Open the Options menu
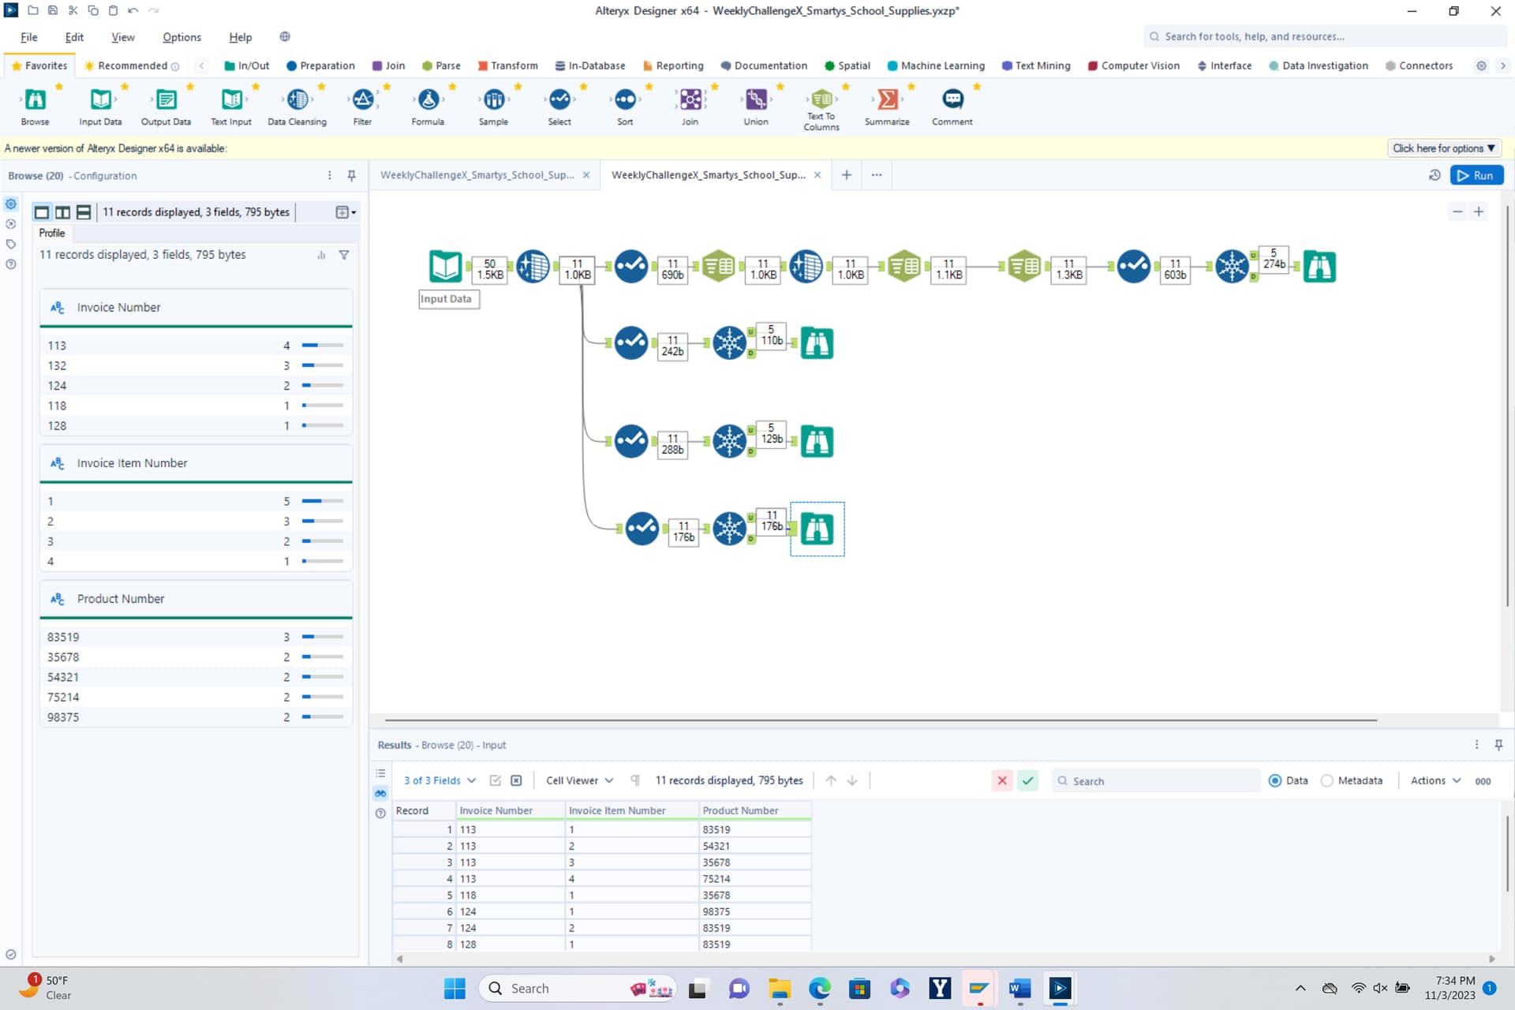 pos(181,37)
